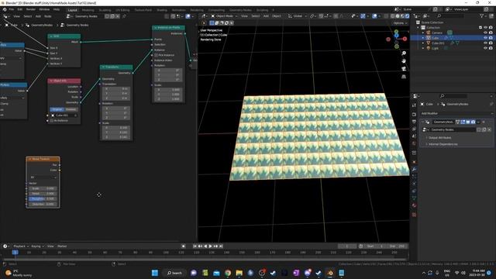Expand the Internal Dependencies section
This screenshot has width=496, height=279.
tap(443, 144)
